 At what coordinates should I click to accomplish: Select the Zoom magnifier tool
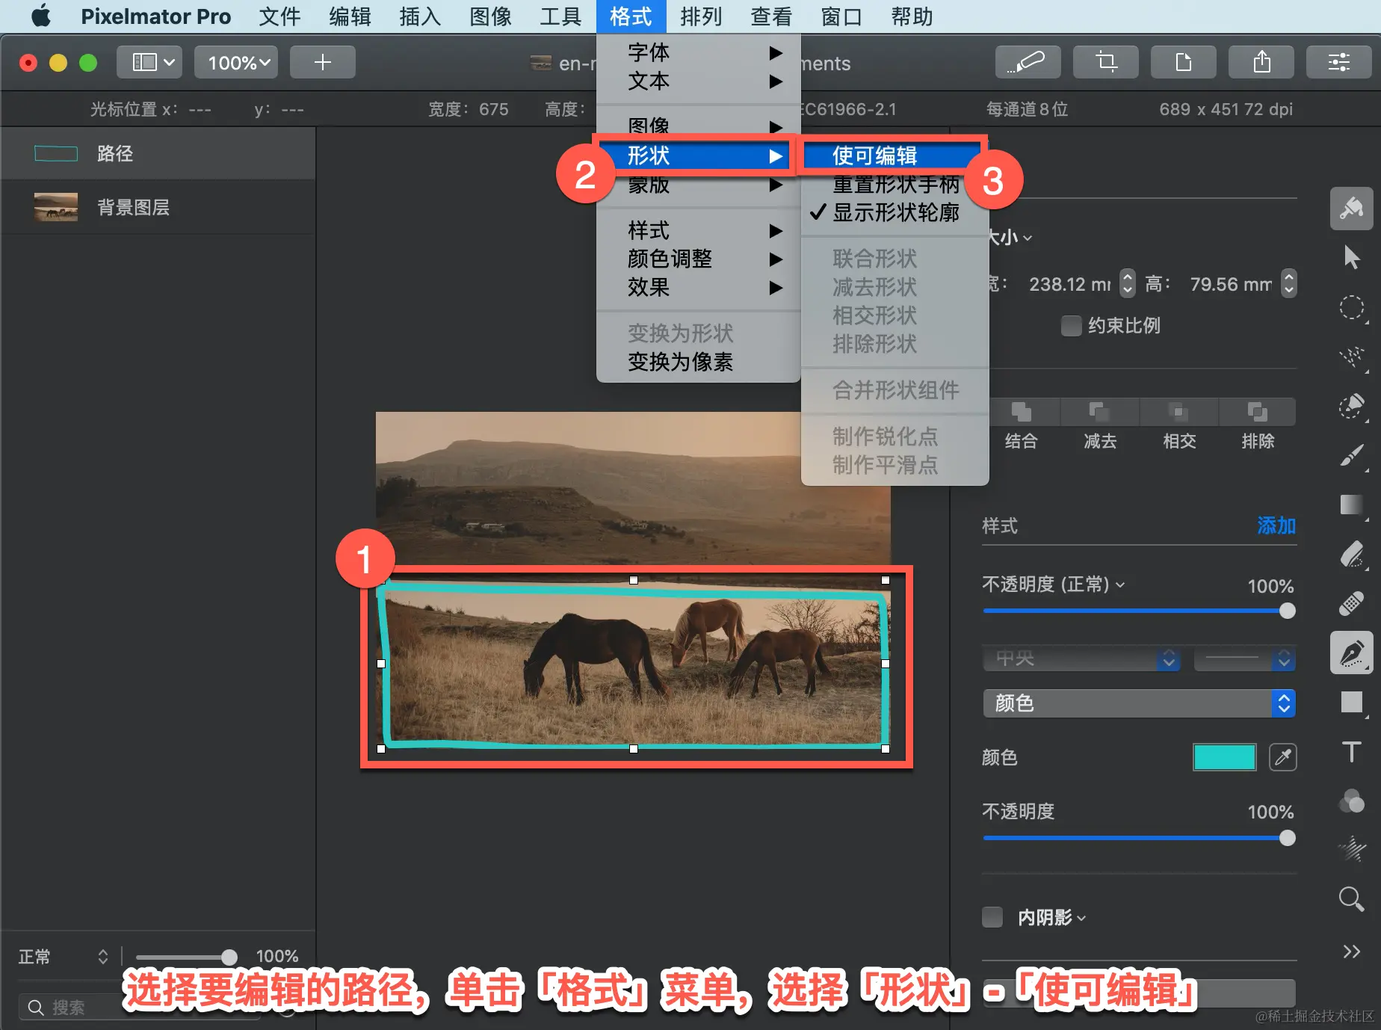point(1351,899)
